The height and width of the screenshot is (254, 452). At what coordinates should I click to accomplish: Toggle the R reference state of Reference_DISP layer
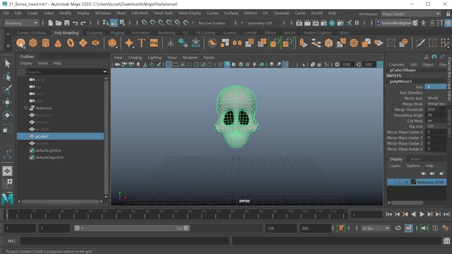(406, 182)
